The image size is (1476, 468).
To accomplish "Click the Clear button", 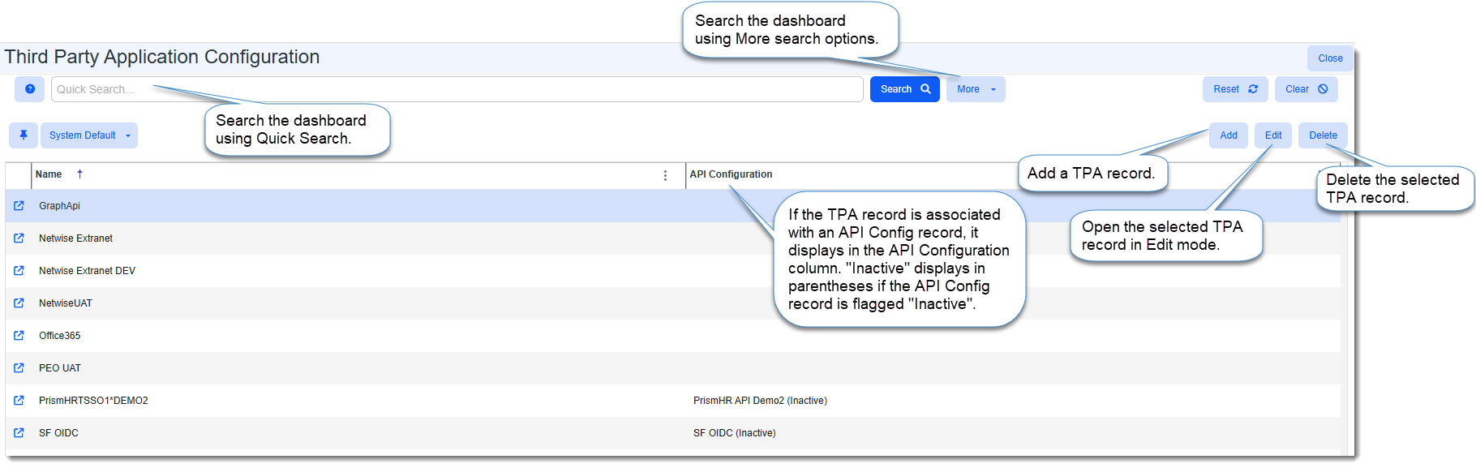I will [x=1306, y=89].
